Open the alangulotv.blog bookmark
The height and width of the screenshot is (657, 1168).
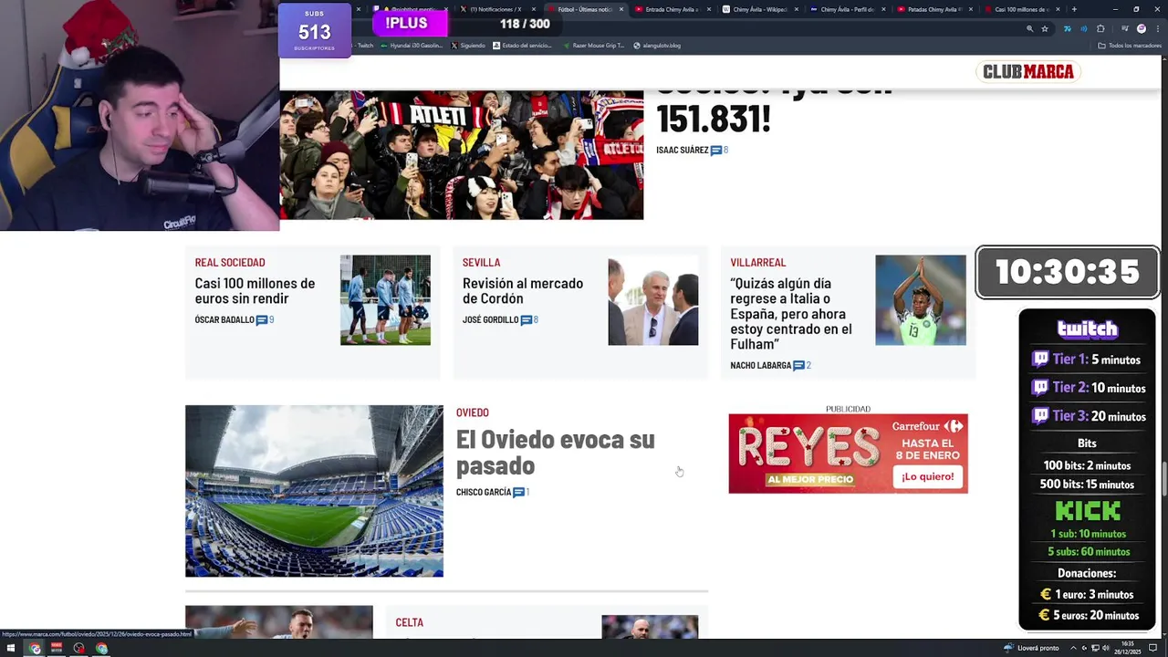[658, 46]
